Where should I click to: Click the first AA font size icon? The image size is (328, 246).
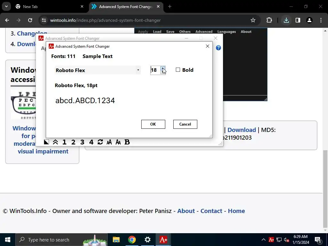click(109, 142)
